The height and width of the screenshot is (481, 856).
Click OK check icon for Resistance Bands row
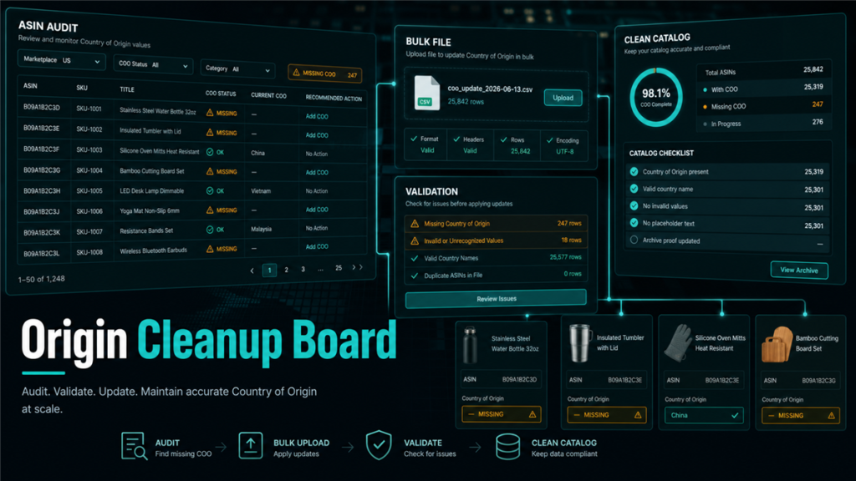click(x=210, y=230)
